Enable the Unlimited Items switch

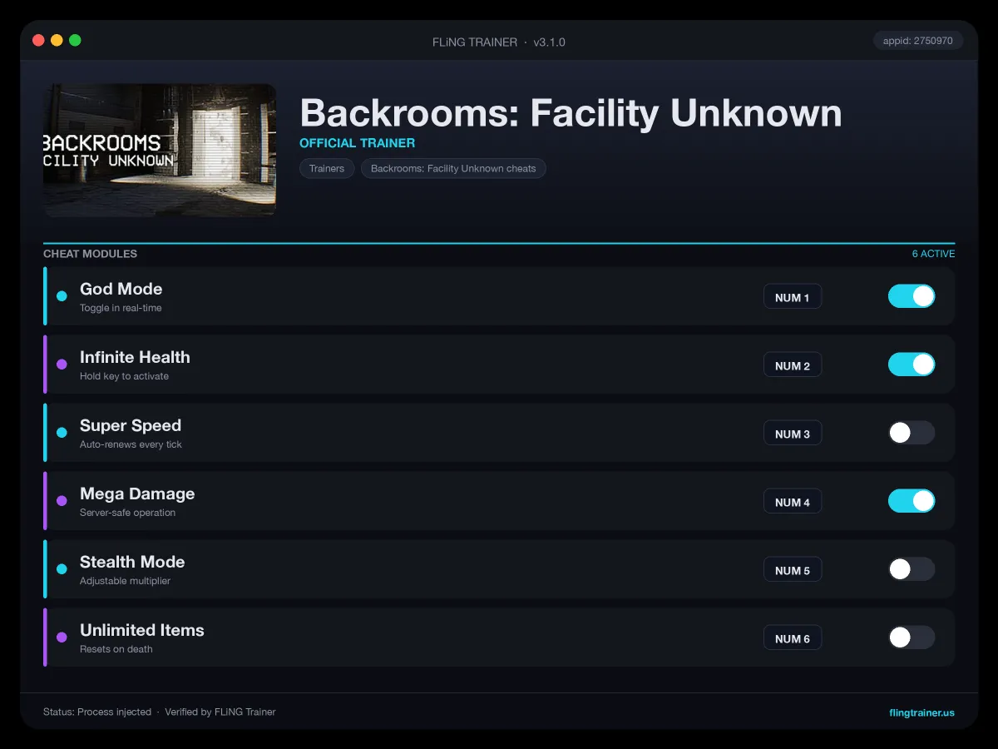(912, 637)
